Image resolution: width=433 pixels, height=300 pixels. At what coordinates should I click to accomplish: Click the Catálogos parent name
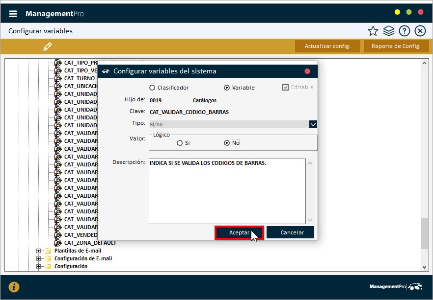[205, 100]
